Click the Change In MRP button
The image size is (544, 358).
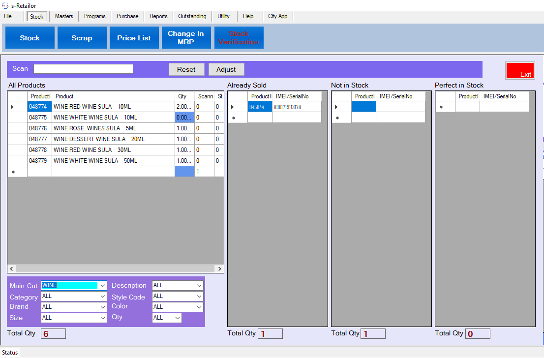186,38
